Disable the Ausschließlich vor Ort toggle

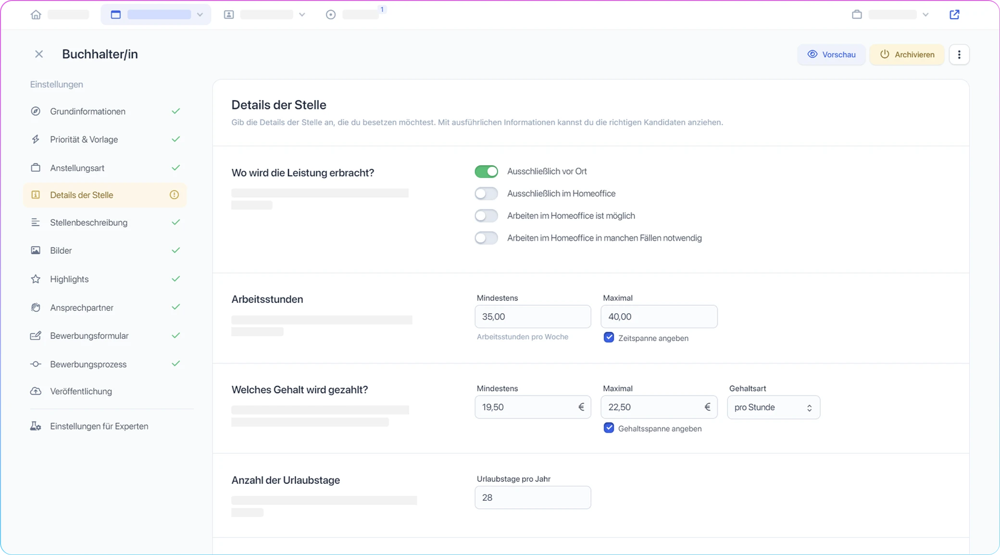486,172
